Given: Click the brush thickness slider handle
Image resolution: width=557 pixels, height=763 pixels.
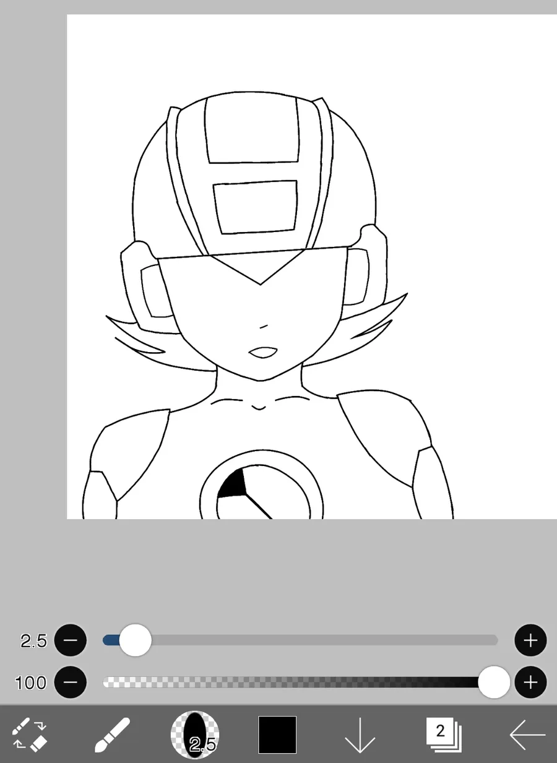Looking at the screenshot, I should [x=135, y=640].
